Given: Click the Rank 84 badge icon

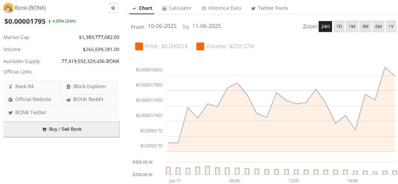Looking at the screenshot, I should coord(11,86).
